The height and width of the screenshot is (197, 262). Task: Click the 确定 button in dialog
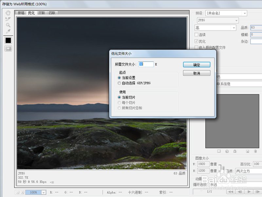click(197, 65)
